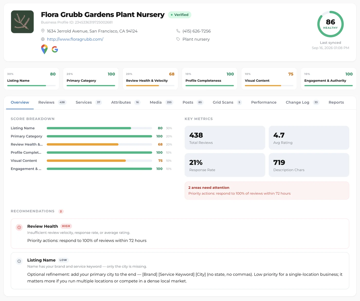The width and height of the screenshot is (360, 301).
Task: Click the '2 areas need attention' alert
Action: tap(267, 190)
